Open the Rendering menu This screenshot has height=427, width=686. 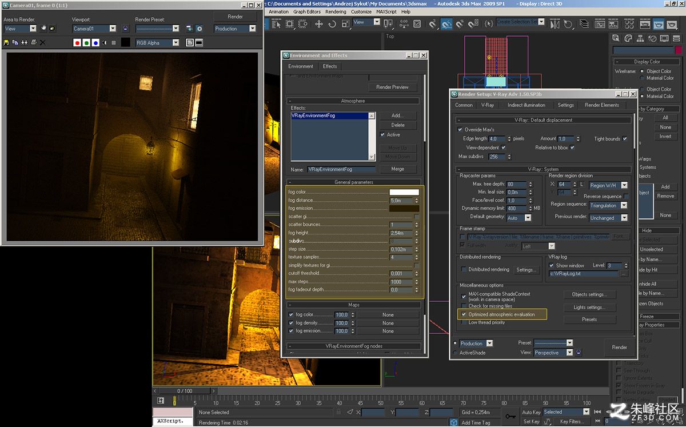pos(336,11)
